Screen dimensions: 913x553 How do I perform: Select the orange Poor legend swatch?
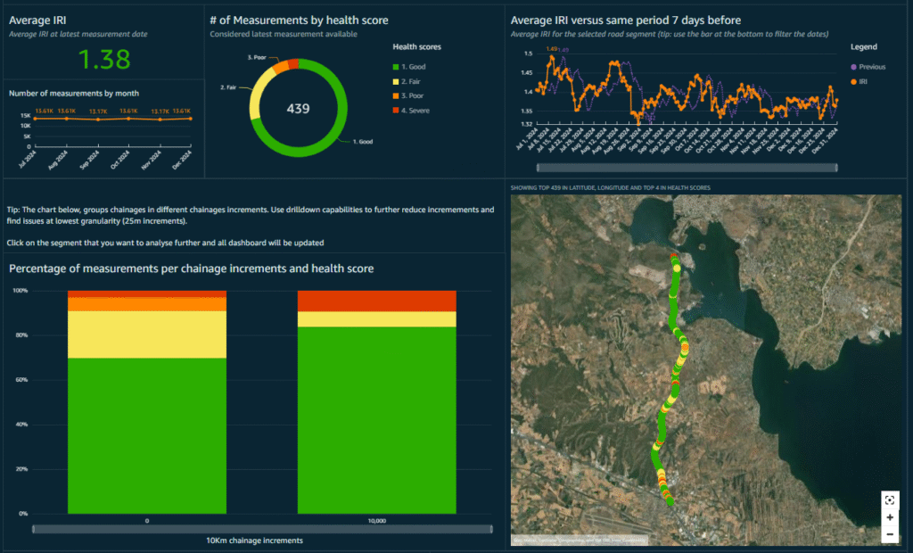(396, 95)
